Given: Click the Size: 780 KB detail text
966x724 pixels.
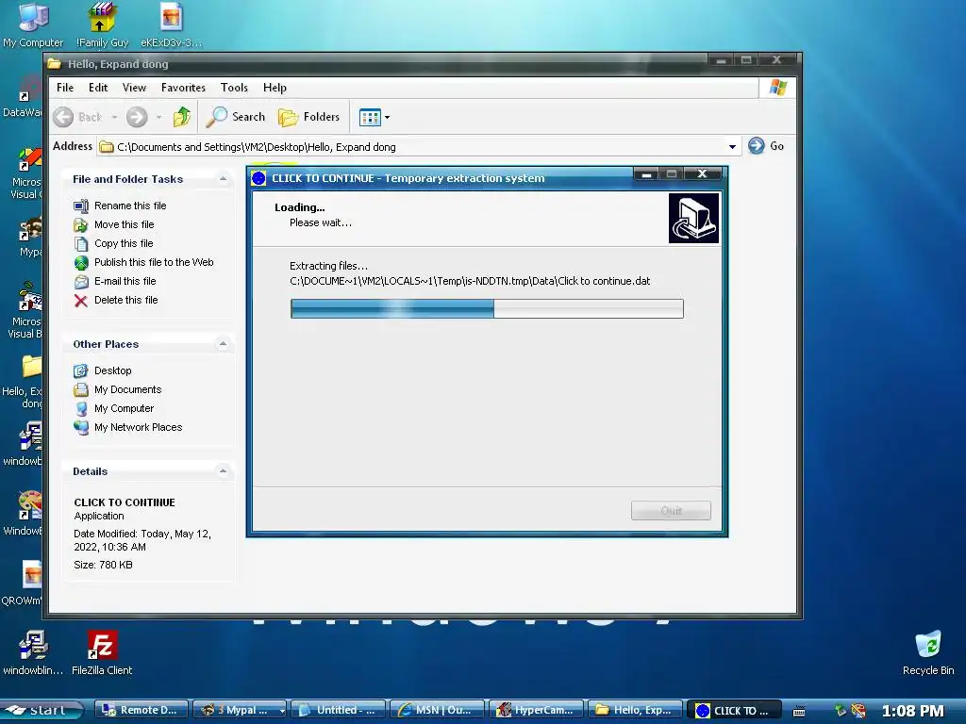Looking at the screenshot, I should tap(103, 565).
